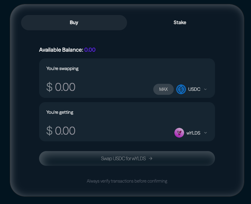
Task: Select the wYLDS token label
Action: (x=193, y=133)
